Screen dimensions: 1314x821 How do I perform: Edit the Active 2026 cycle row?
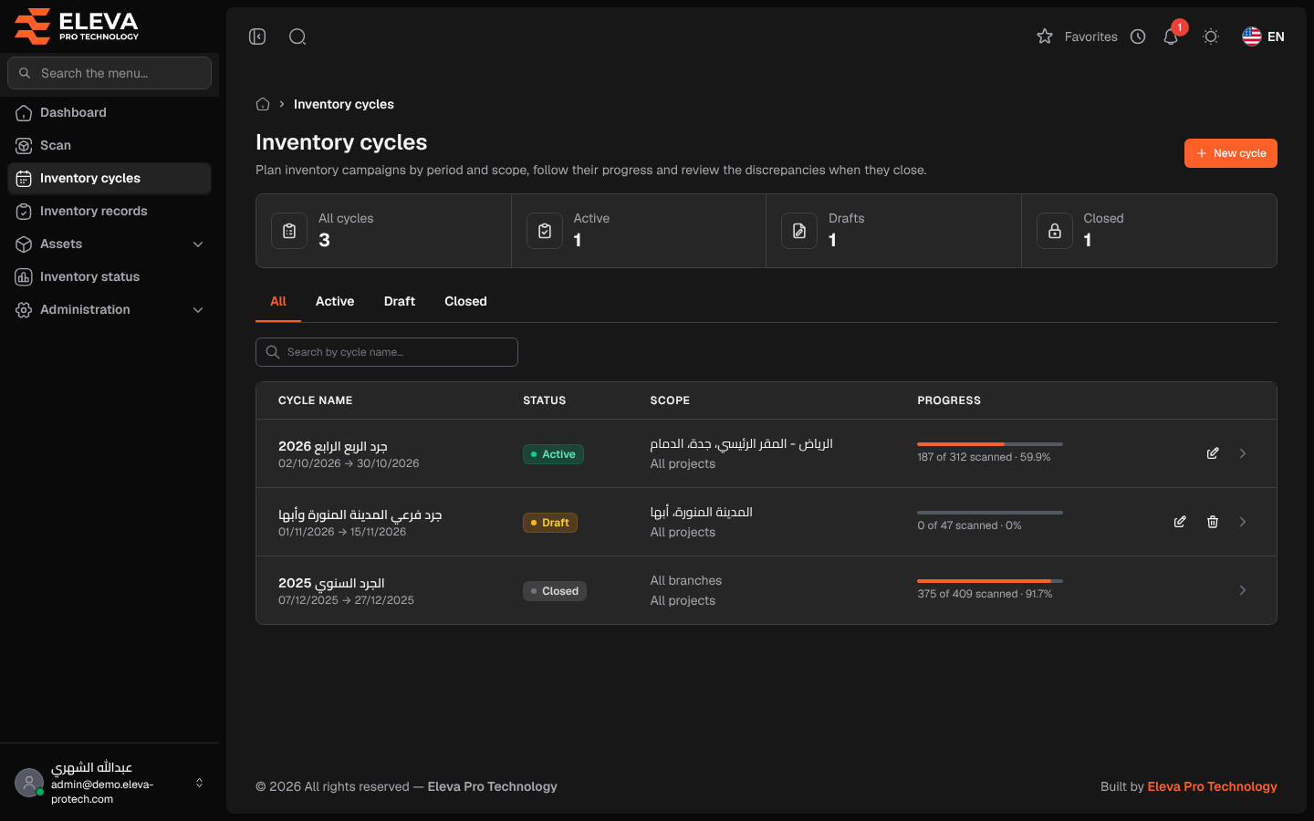[1213, 453]
